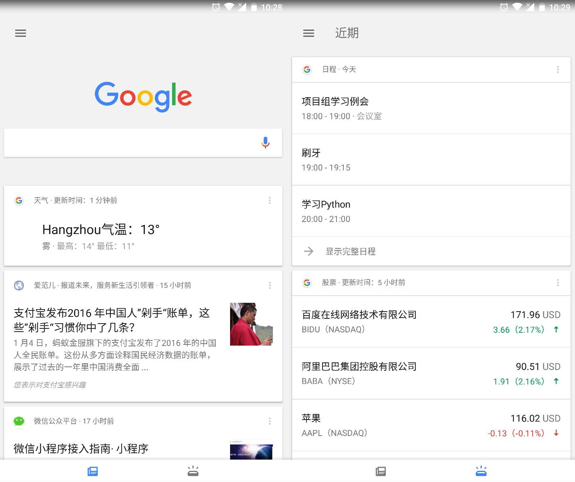Open overflow menu on 股票 stocks card
This screenshot has height=482, width=575.
coord(558,283)
